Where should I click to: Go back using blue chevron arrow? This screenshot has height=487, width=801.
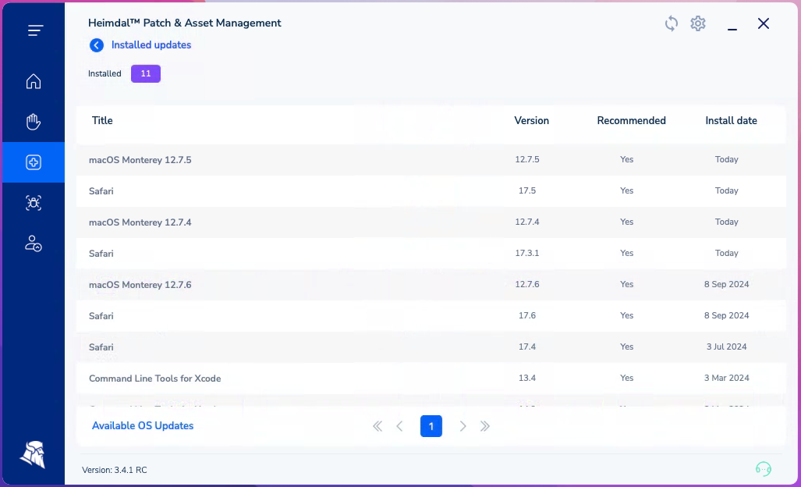(97, 45)
